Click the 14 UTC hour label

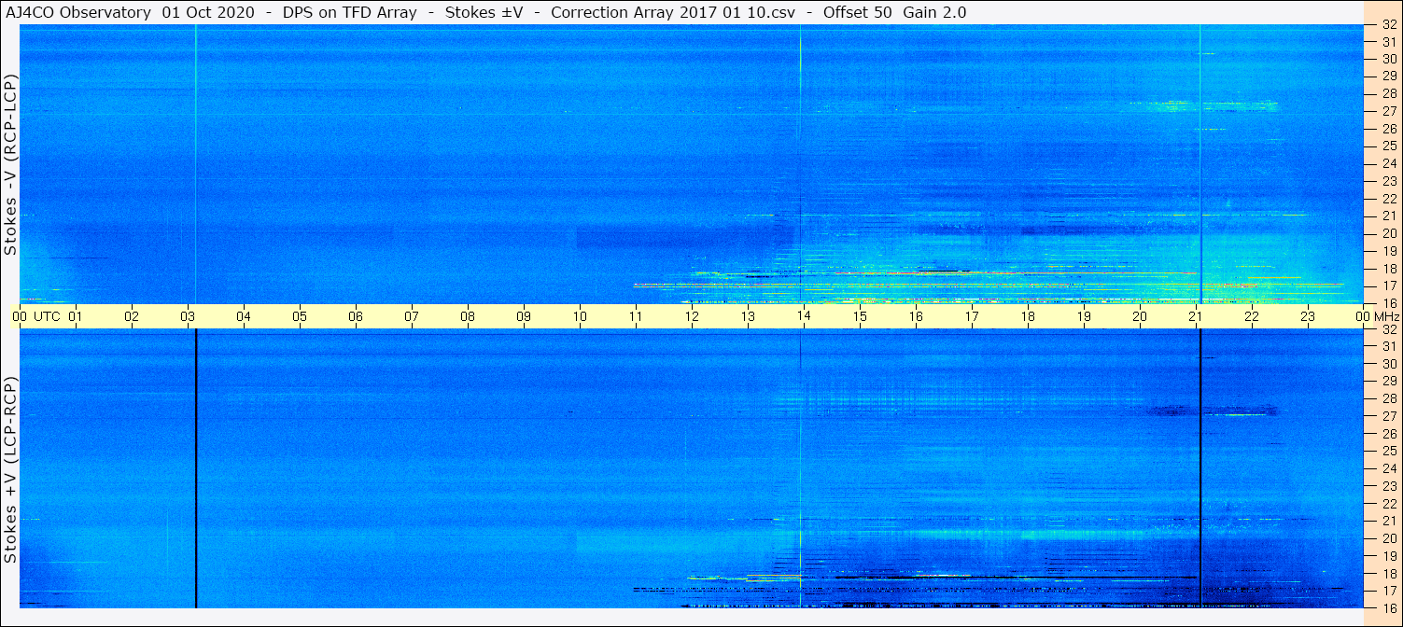(x=804, y=316)
